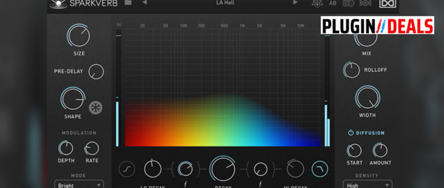Go to previous preset arrow
Viewport: 444px width, 188px height.
pos(145,3)
